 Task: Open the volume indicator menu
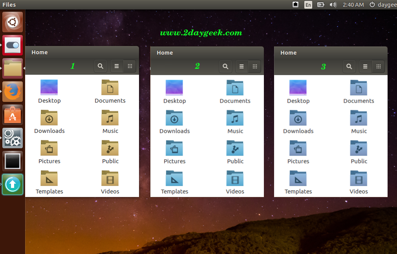[333, 5]
